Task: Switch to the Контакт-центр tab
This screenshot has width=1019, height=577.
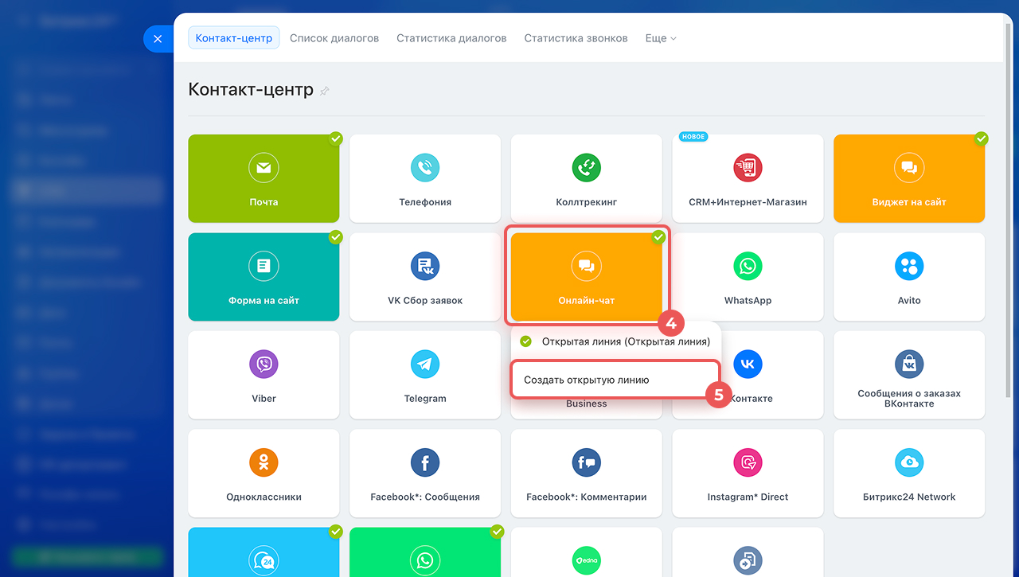Action: click(x=234, y=38)
